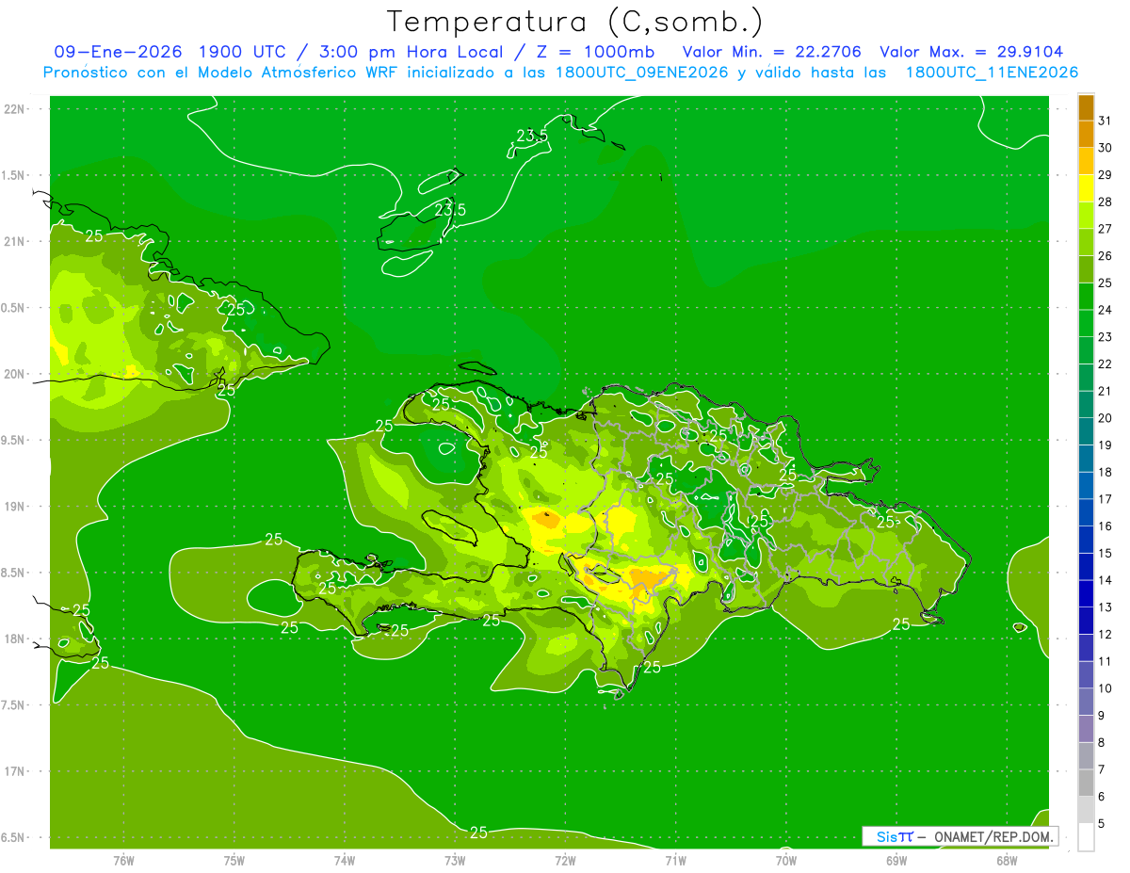Click the 17N latitude axis label
Image resolution: width=1130 pixels, height=873 pixels.
(x=15, y=771)
